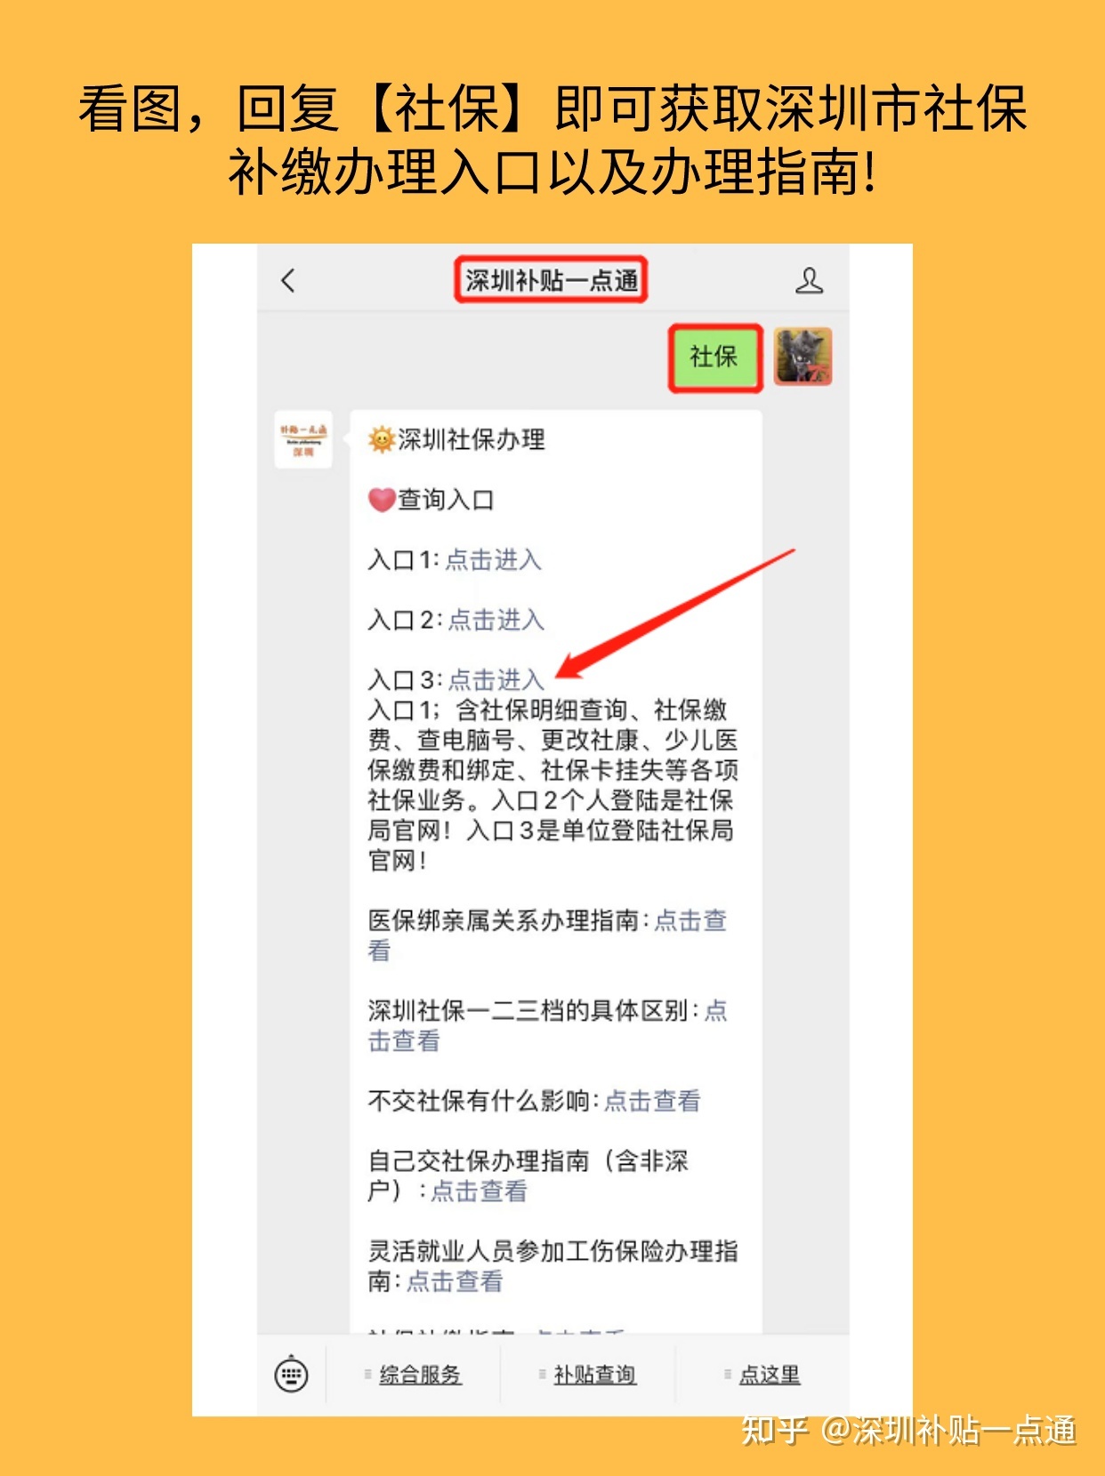This screenshot has width=1105, height=1476.
Task: Switch to keyboard input icon
Action: tap(291, 1376)
